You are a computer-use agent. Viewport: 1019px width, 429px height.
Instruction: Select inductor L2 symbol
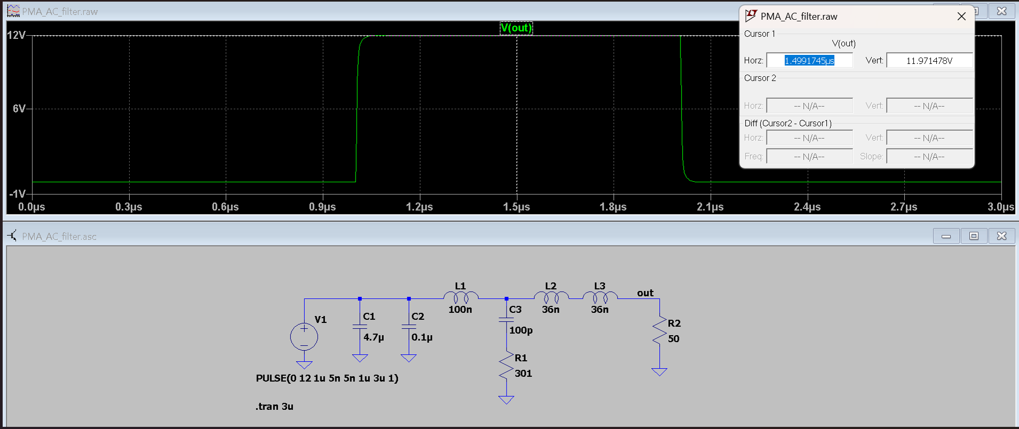click(551, 297)
